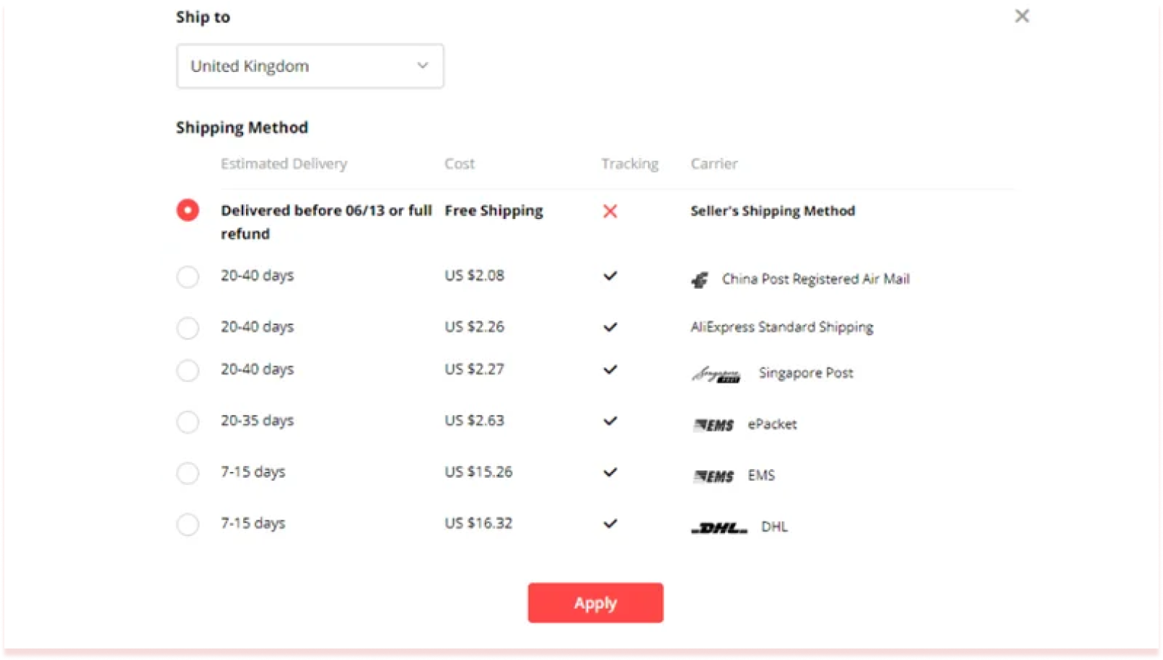The height and width of the screenshot is (660, 1163).
Task: Click the Delivered before 06/13 refund text
Action: point(325,221)
